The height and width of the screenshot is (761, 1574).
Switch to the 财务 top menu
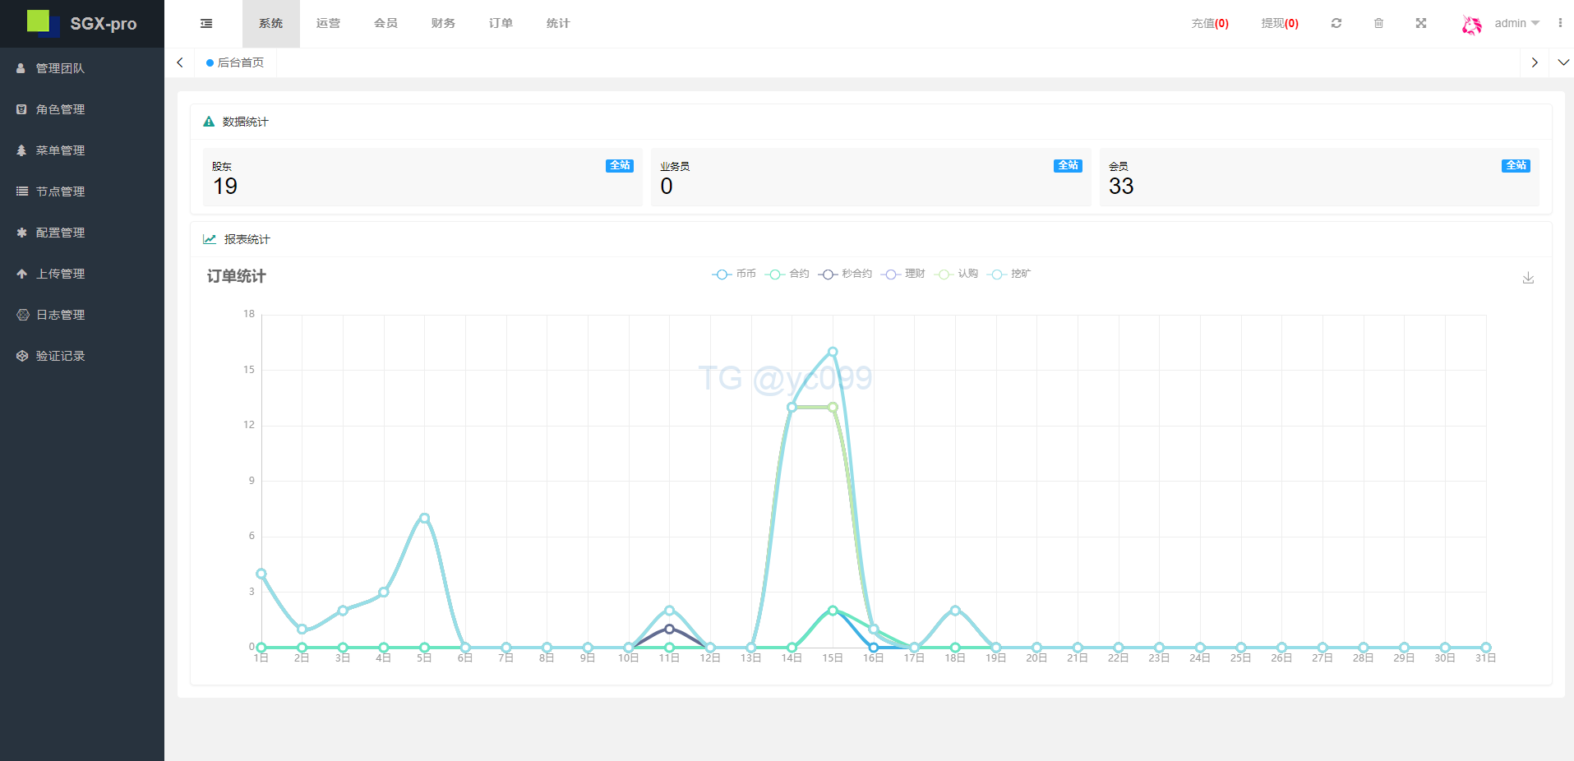pyautogui.click(x=443, y=24)
